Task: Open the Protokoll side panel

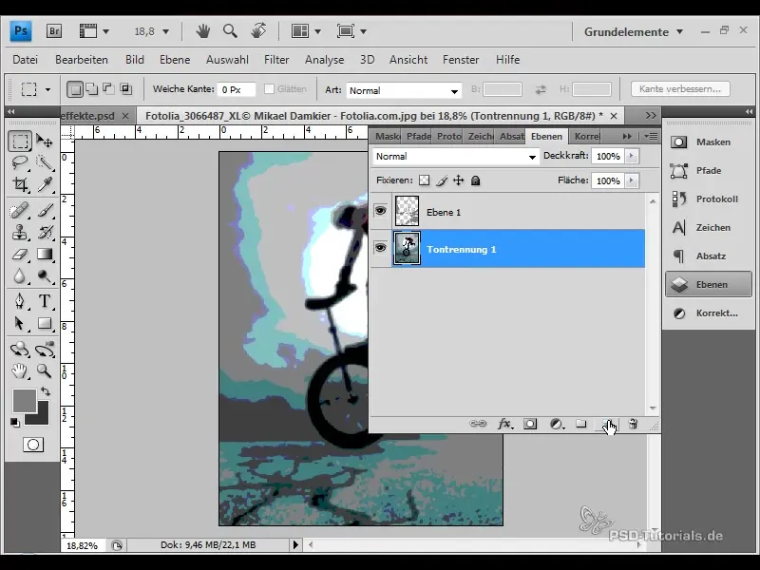Action: click(708, 199)
